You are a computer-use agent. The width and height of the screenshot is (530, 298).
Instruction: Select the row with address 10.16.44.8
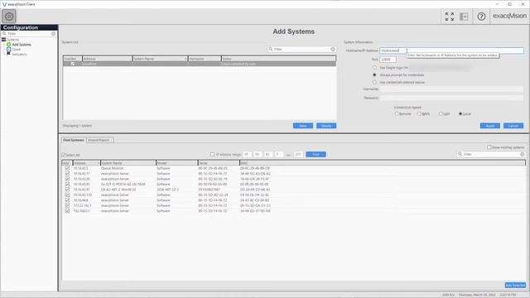click(x=293, y=200)
